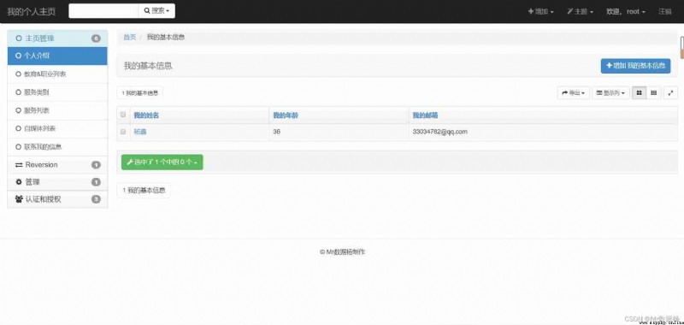The width and height of the screenshot is (684, 325).
Task: Sort by the 我的姓名 column header
Action: [146, 115]
